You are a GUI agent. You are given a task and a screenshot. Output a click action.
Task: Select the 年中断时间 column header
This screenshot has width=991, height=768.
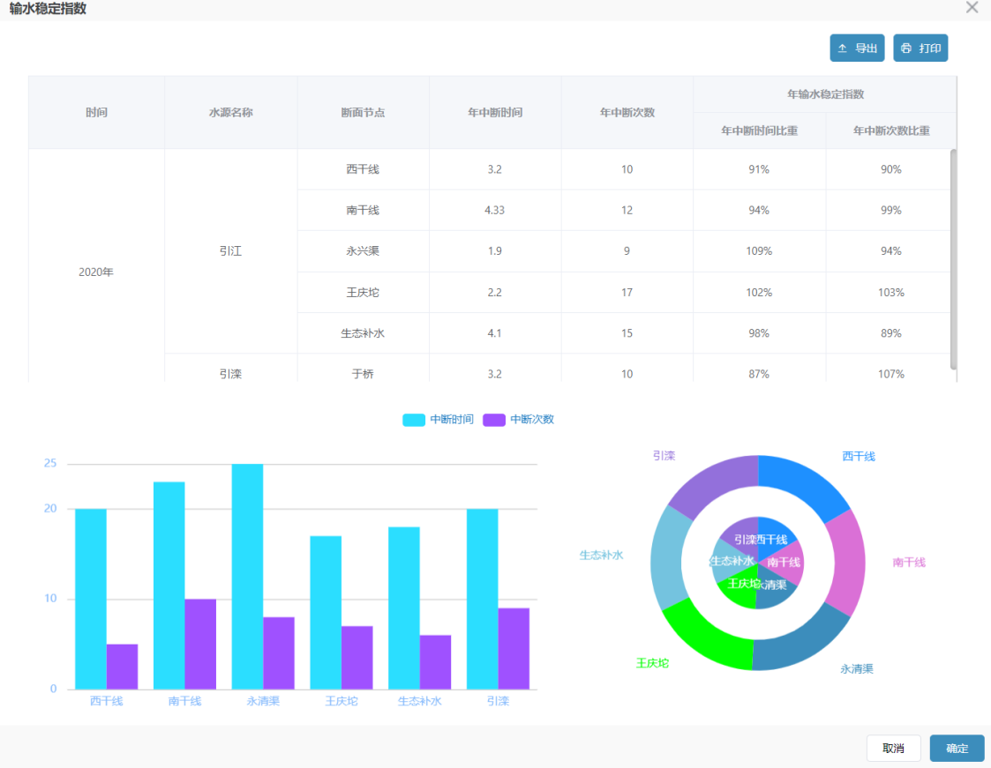click(495, 112)
